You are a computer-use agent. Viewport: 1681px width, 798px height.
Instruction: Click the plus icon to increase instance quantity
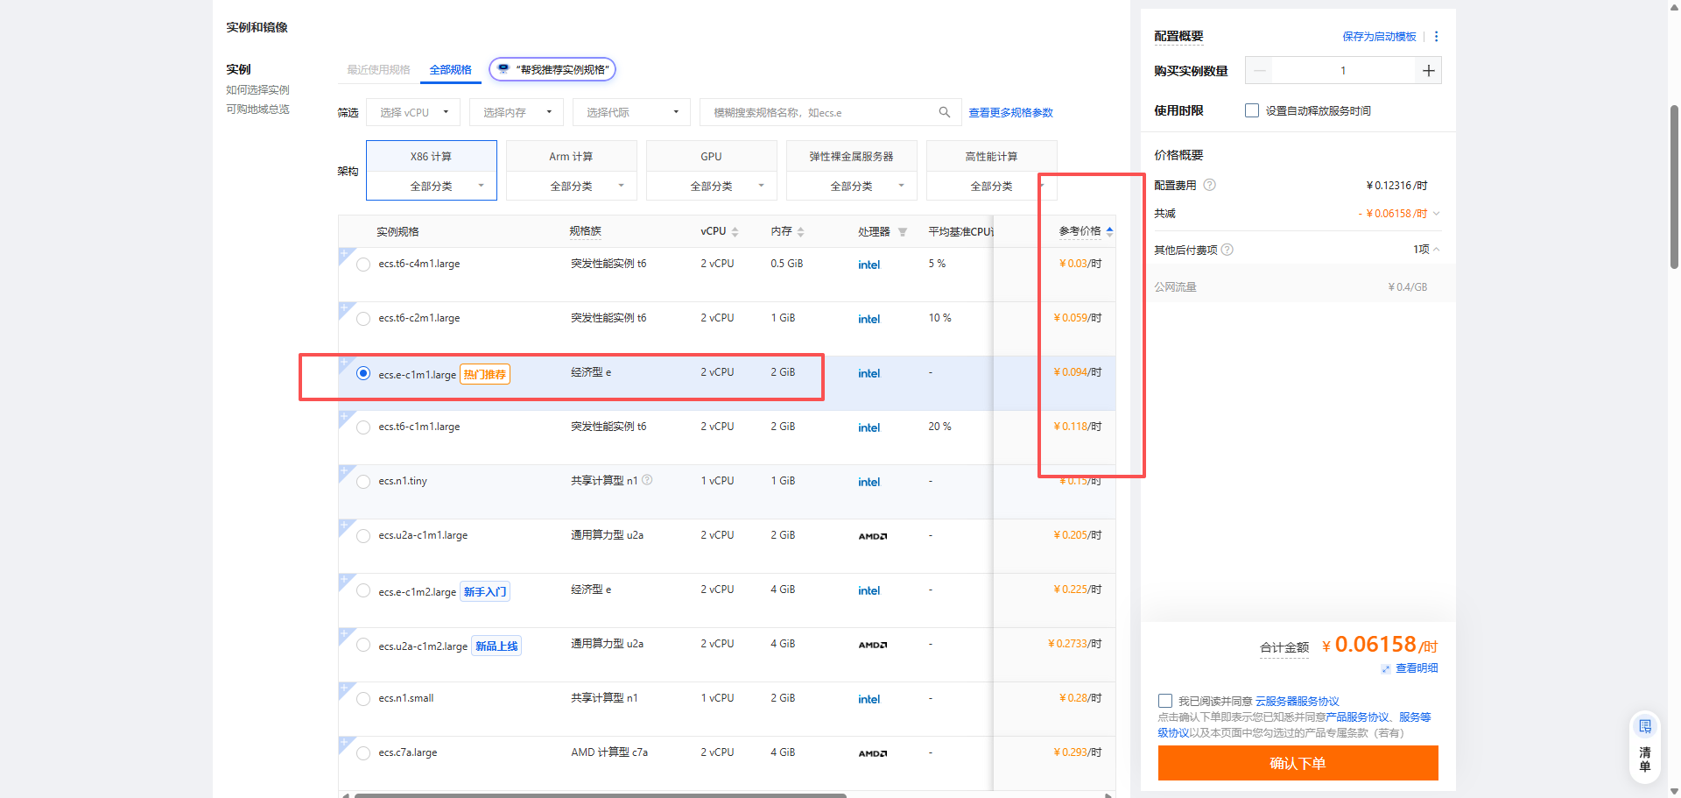(1428, 71)
